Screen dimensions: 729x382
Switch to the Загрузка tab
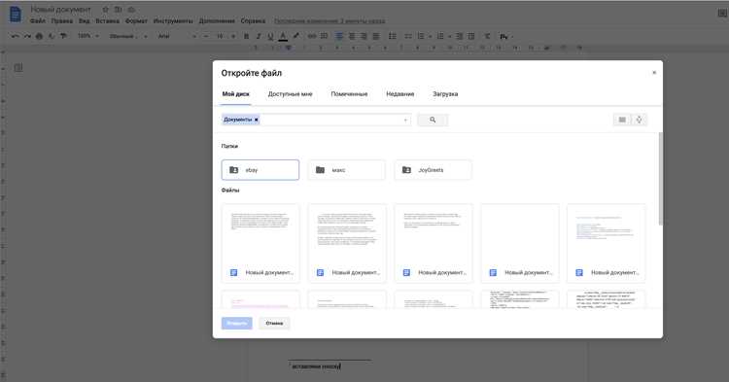pyautogui.click(x=445, y=94)
